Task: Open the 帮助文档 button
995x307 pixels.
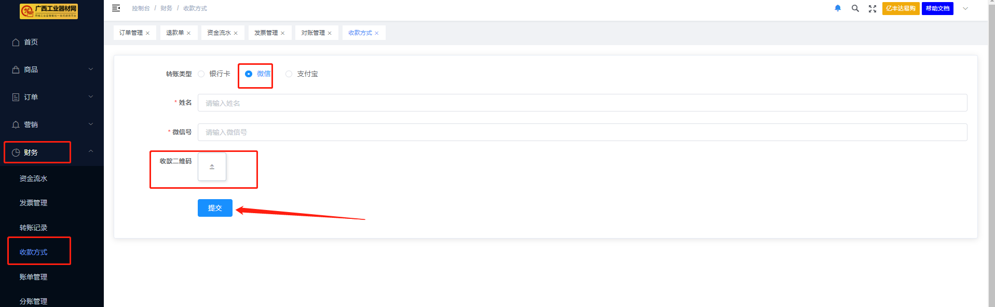Action: 937,8
